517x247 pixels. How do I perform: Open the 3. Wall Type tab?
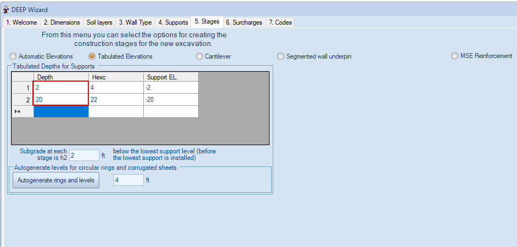(x=135, y=22)
